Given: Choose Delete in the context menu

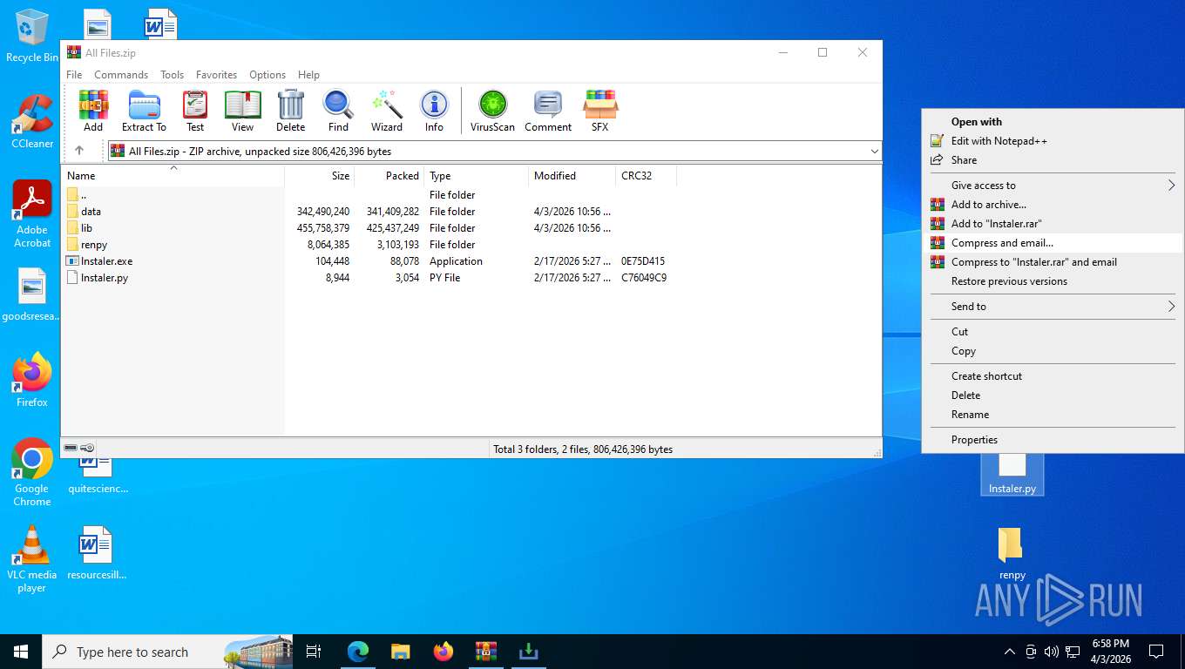Looking at the screenshot, I should [x=1053, y=395].
